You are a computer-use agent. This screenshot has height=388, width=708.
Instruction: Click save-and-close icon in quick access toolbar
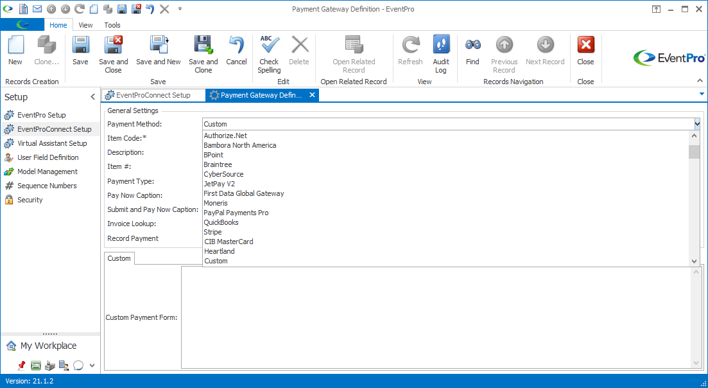[136, 9]
